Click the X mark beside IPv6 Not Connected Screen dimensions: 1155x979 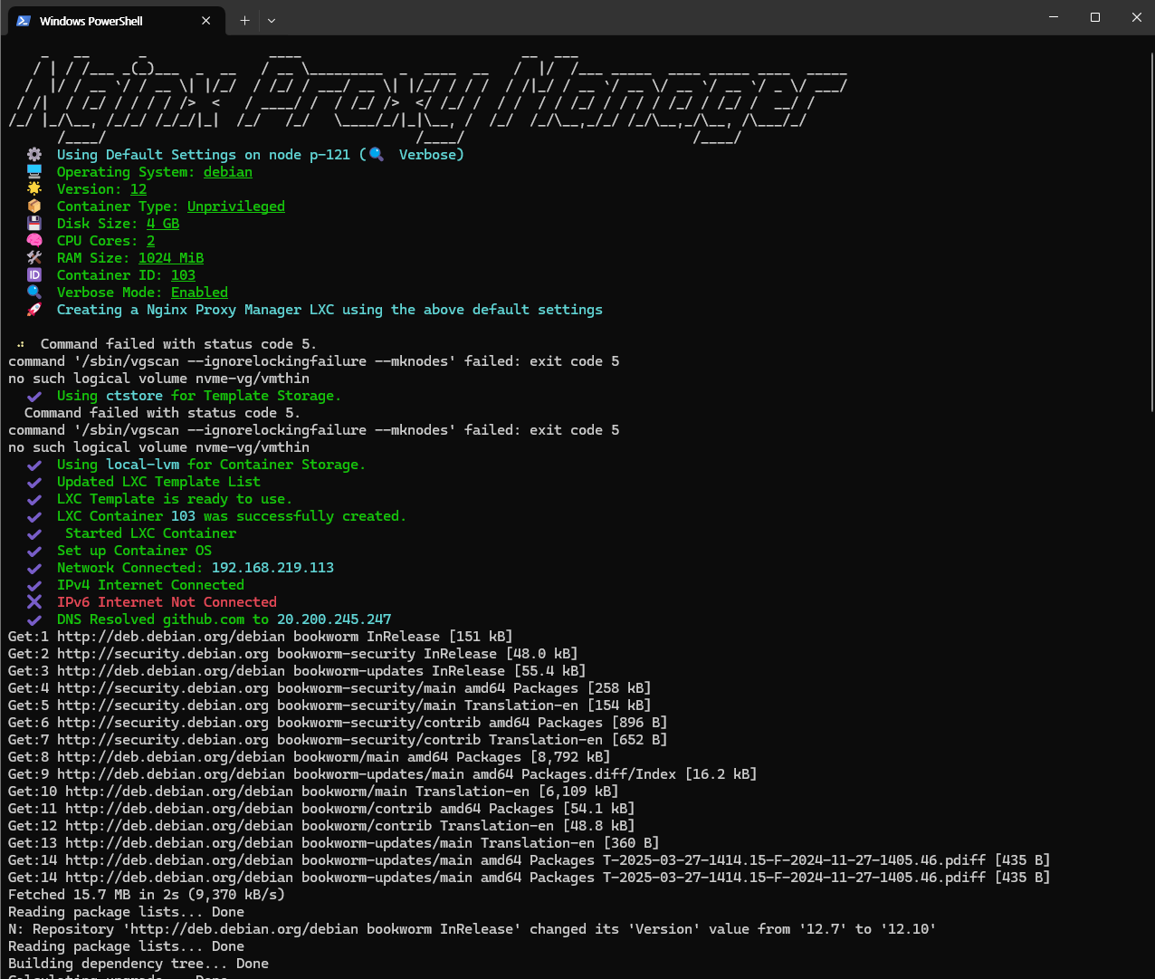(x=34, y=602)
